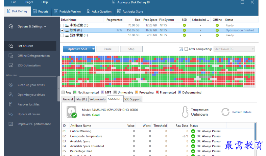Click the Clean up your drives icon
Screen dimensions: 266x156
pos(11,85)
